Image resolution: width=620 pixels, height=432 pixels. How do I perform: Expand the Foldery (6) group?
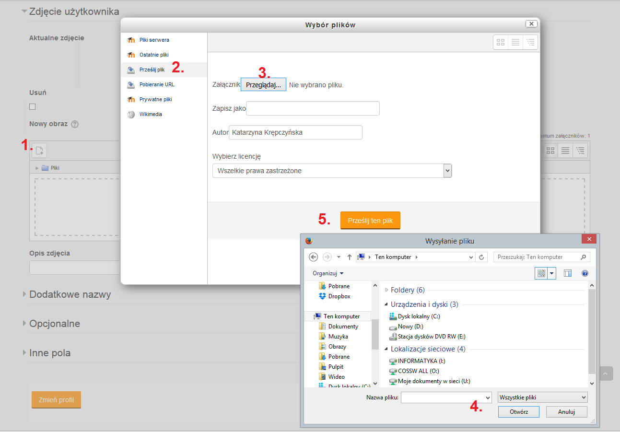pyautogui.click(x=387, y=290)
